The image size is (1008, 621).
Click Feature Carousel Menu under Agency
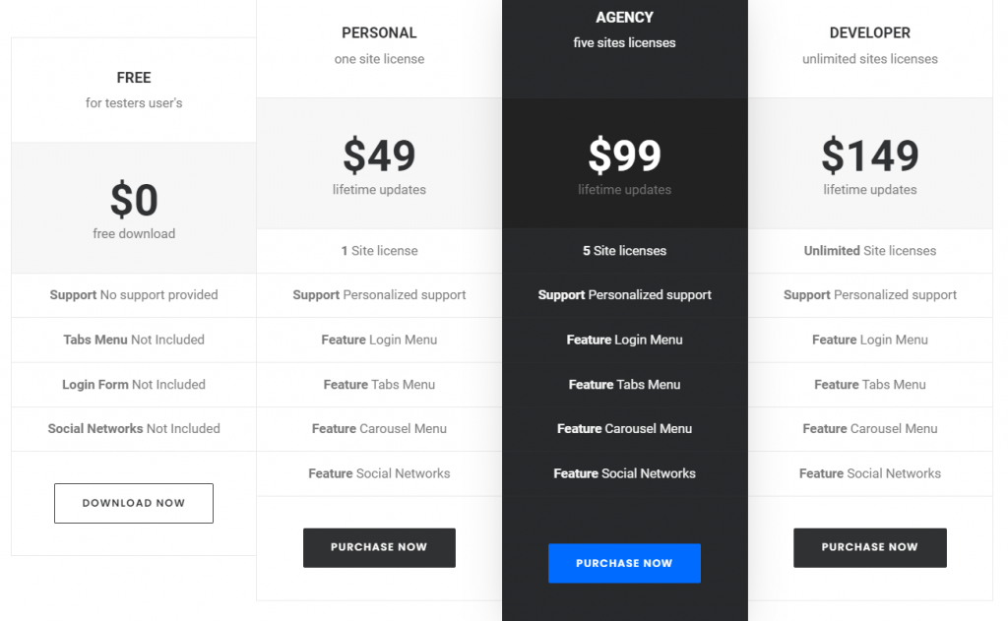624,429
